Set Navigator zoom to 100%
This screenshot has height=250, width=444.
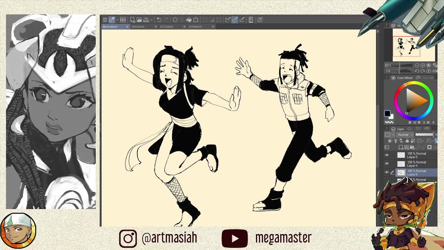(428, 65)
